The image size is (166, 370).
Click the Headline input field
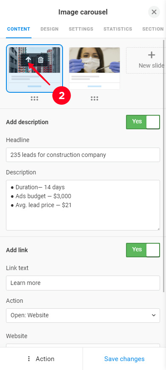[83, 155]
